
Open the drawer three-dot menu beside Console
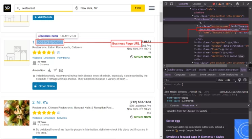166,106
